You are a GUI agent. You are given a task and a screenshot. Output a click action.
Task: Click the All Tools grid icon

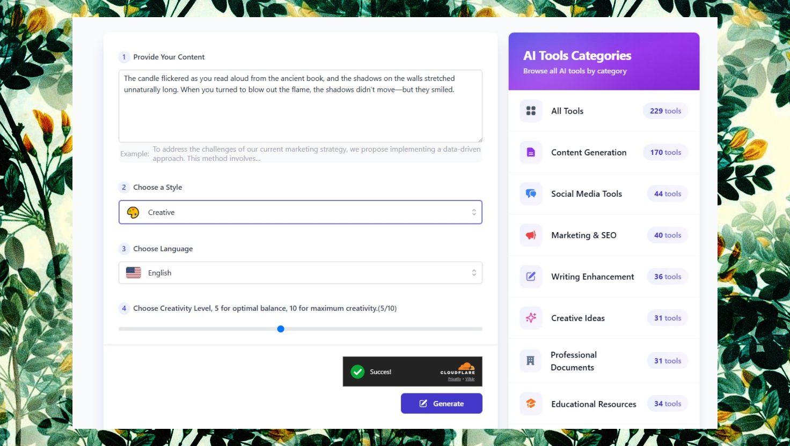click(x=531, y=111)
